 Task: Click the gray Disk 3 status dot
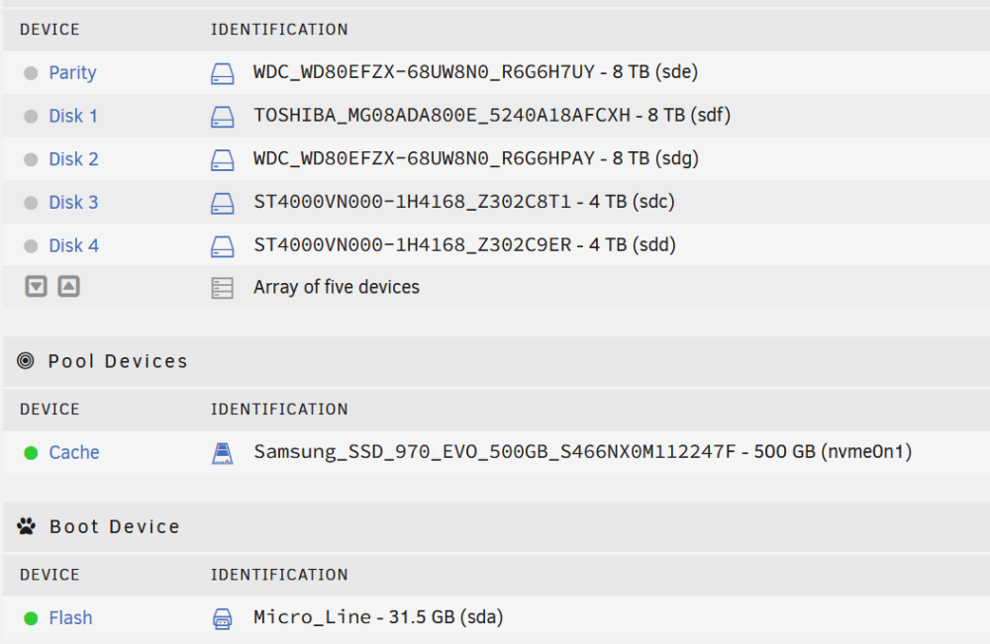tap(31, 203)
